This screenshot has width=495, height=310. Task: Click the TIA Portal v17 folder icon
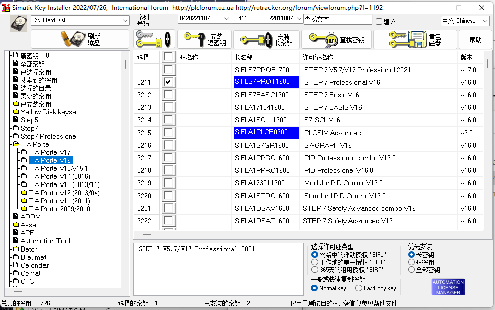pos(24,152)
